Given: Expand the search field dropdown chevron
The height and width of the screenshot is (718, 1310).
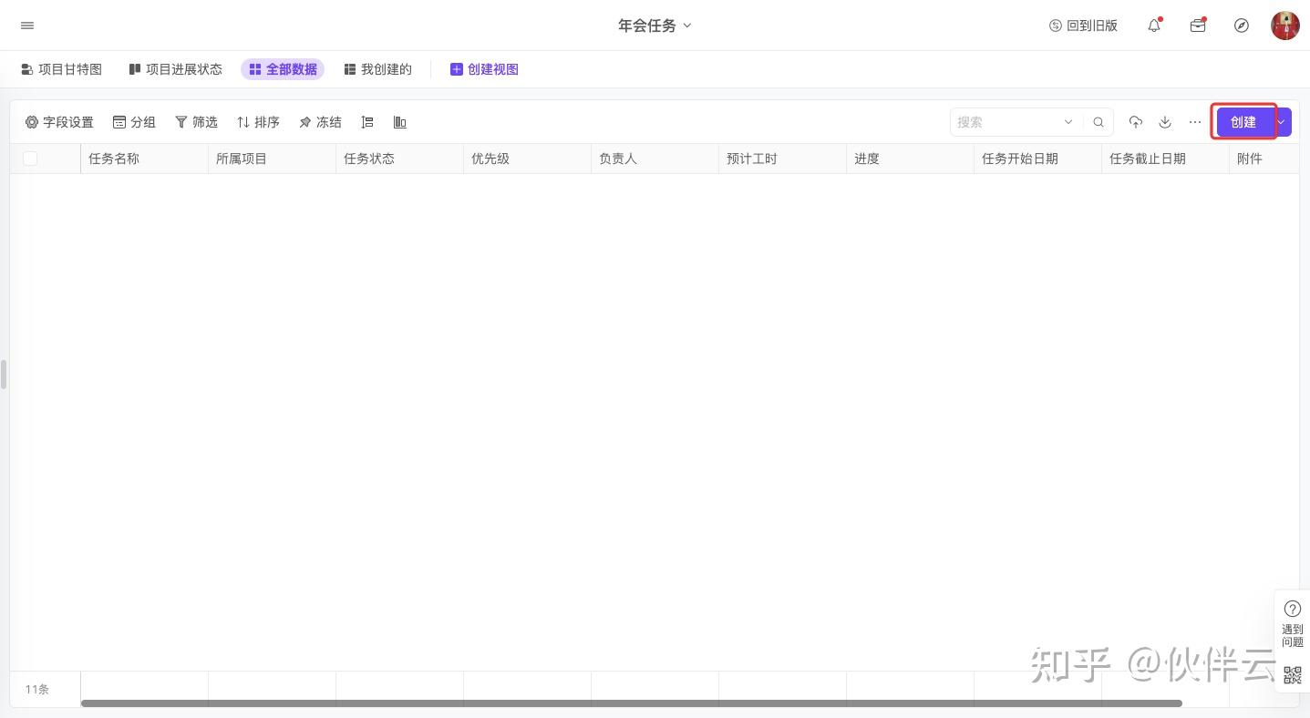Looking at the screenshot, I should coord(1068,122).
